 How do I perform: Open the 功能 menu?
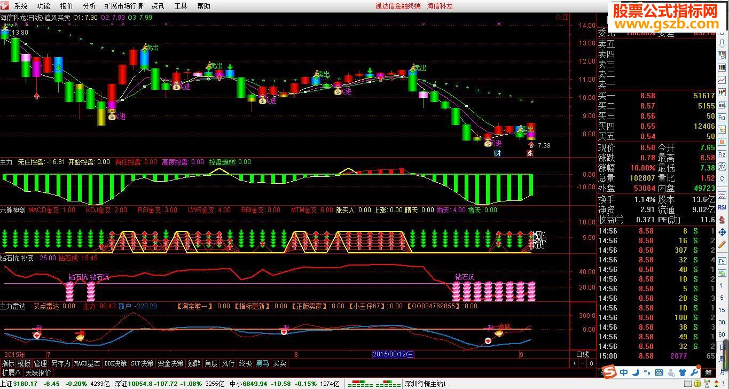coord(43,6)
